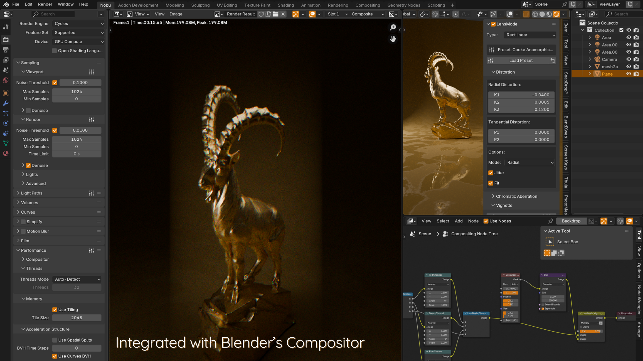Disable the Jitter checkbox

point(491,173)
